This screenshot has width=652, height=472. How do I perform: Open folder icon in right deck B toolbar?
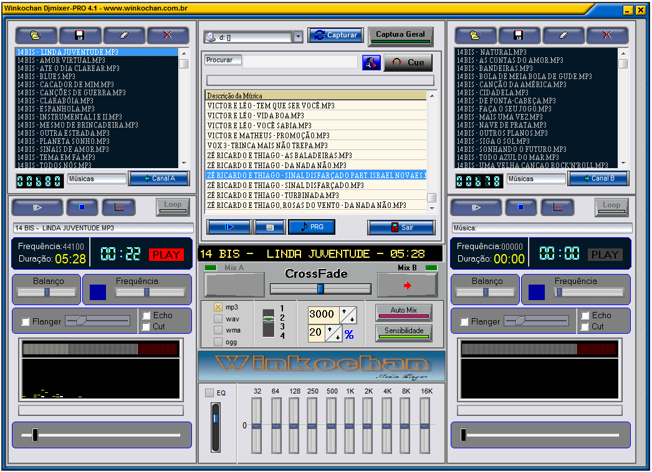(x=475, y=35)
